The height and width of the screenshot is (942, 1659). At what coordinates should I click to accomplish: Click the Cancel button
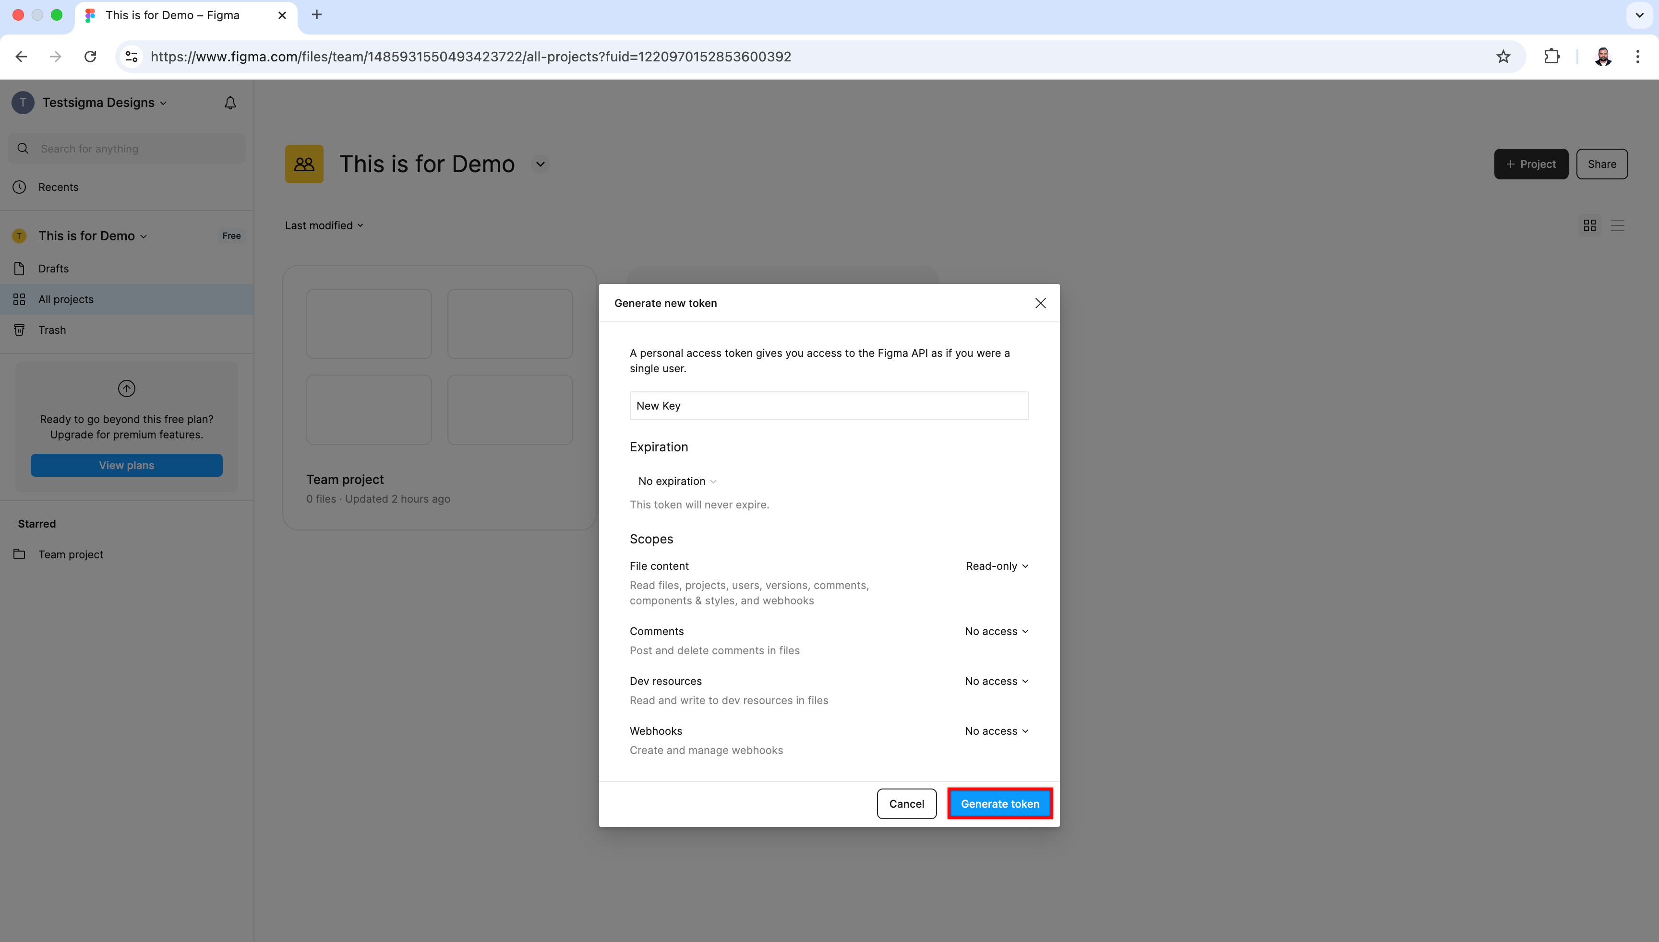(x=906, y=803)
